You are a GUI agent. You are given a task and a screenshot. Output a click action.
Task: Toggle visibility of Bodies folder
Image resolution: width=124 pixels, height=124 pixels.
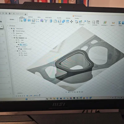[x=16, y=42]
